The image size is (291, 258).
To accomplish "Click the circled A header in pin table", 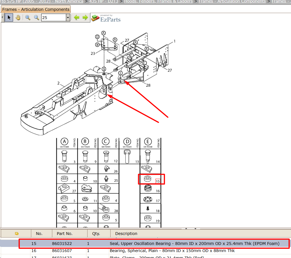I will (65, 142).
